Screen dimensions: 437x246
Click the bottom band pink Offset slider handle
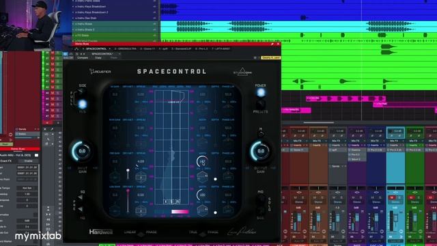click(128, 191)
